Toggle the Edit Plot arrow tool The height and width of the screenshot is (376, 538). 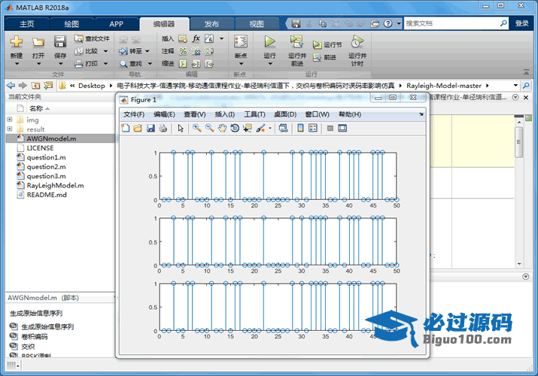pyautogui.click(x=181, y=129)
